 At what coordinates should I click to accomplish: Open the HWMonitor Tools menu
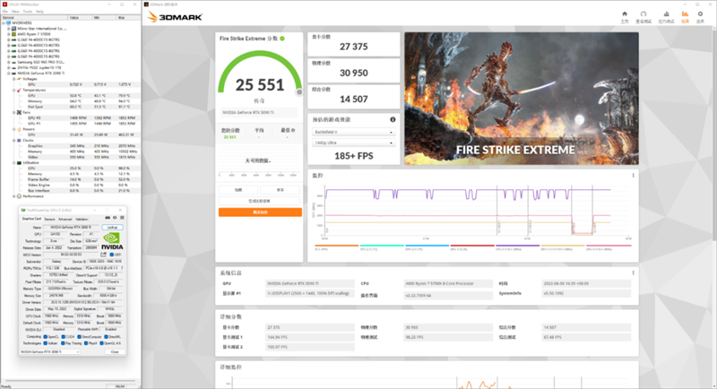coord(28,12)
